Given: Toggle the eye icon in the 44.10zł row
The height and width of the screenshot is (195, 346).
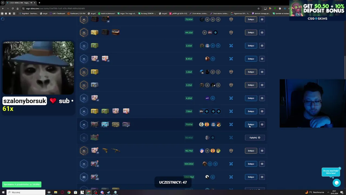Looking at the screenshot, I should (x=262, y=32).
